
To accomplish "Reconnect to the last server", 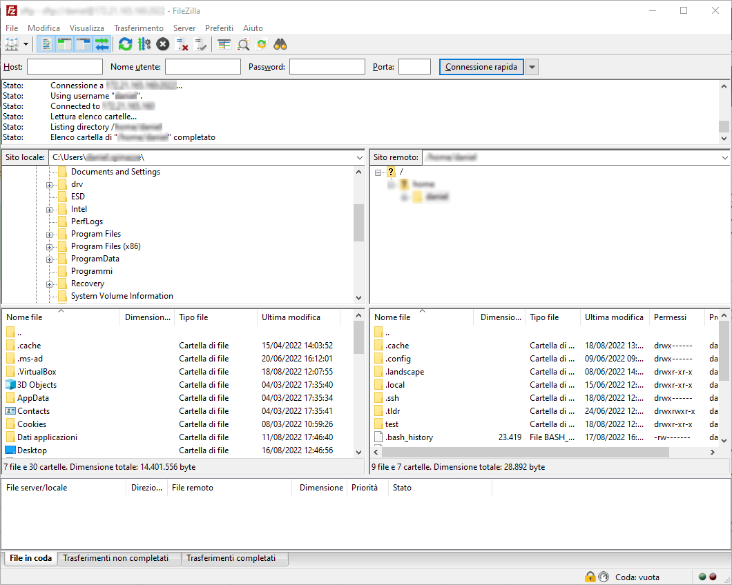I will pos(200,45).
